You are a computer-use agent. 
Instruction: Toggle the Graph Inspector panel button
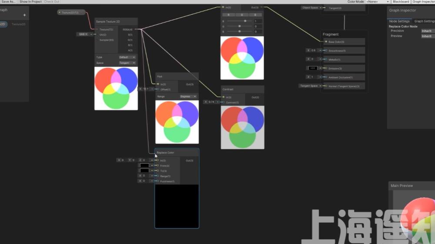[423, 2]
